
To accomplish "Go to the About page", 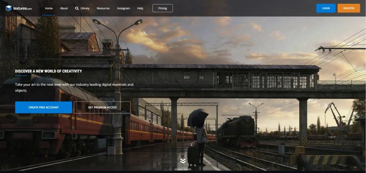I will pyautogui.click(x=64, y=8).
